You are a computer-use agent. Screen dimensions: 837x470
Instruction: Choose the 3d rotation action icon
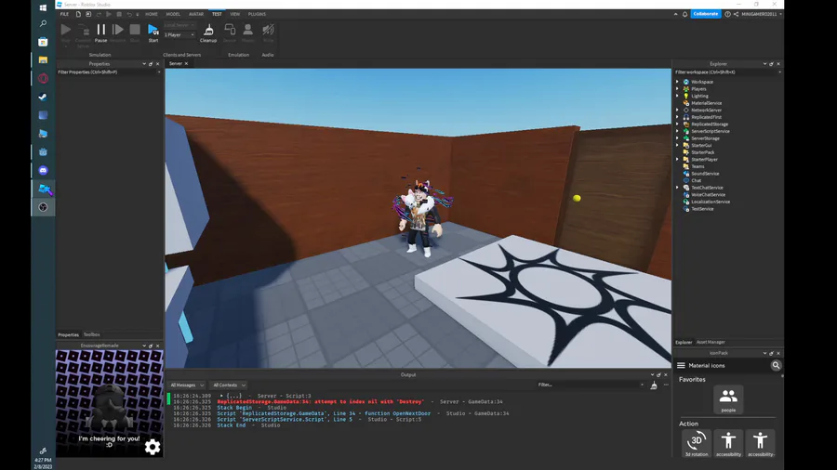pyautogui.click(x=696, y=443)
